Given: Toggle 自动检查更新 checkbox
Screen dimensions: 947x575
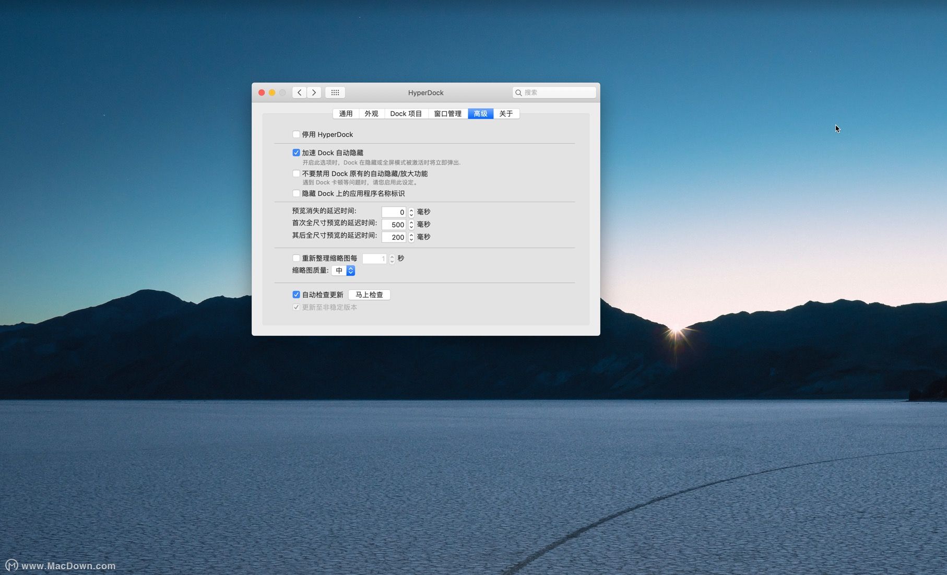Looking at the screenshot, I should 296,295.
